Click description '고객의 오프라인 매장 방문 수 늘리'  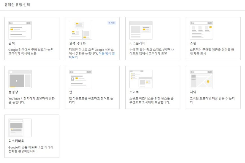[x=212, y=98]
